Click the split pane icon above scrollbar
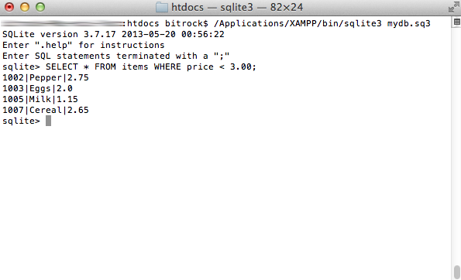This screenshot has height=280, width=461. tap(456, 22)
